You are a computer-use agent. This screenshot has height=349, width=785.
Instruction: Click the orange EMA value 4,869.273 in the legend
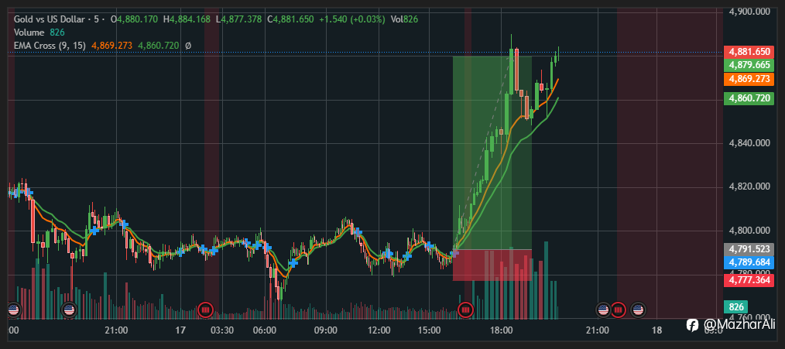[x=111, y=46]
